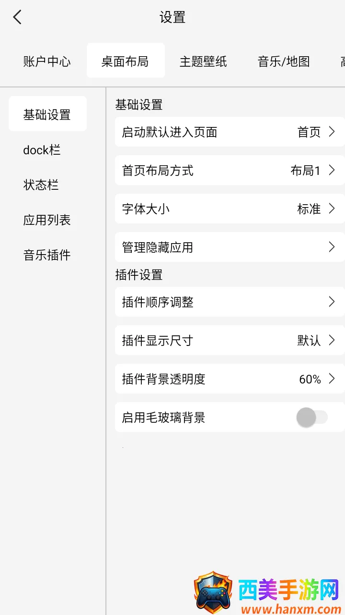Click the 60% transparency value
Viewport: 345px width, 615px height.
coord(310,379)
